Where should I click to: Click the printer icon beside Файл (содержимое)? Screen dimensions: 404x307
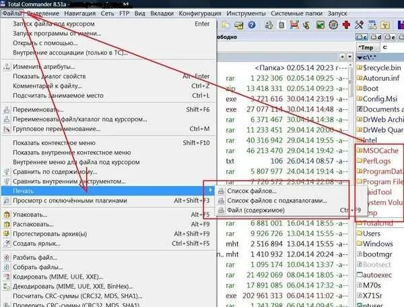click(221, 210)
